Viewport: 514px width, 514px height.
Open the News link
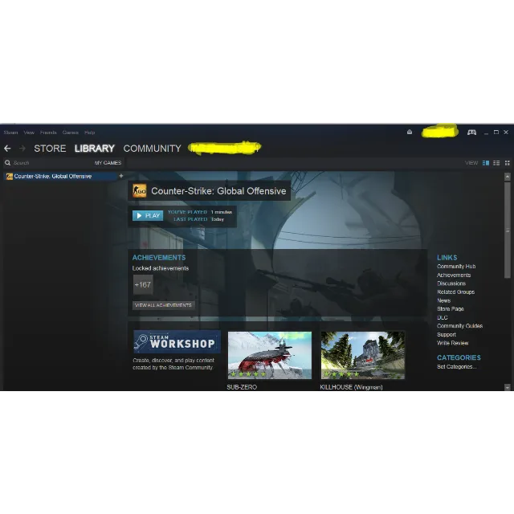point(443,300)
